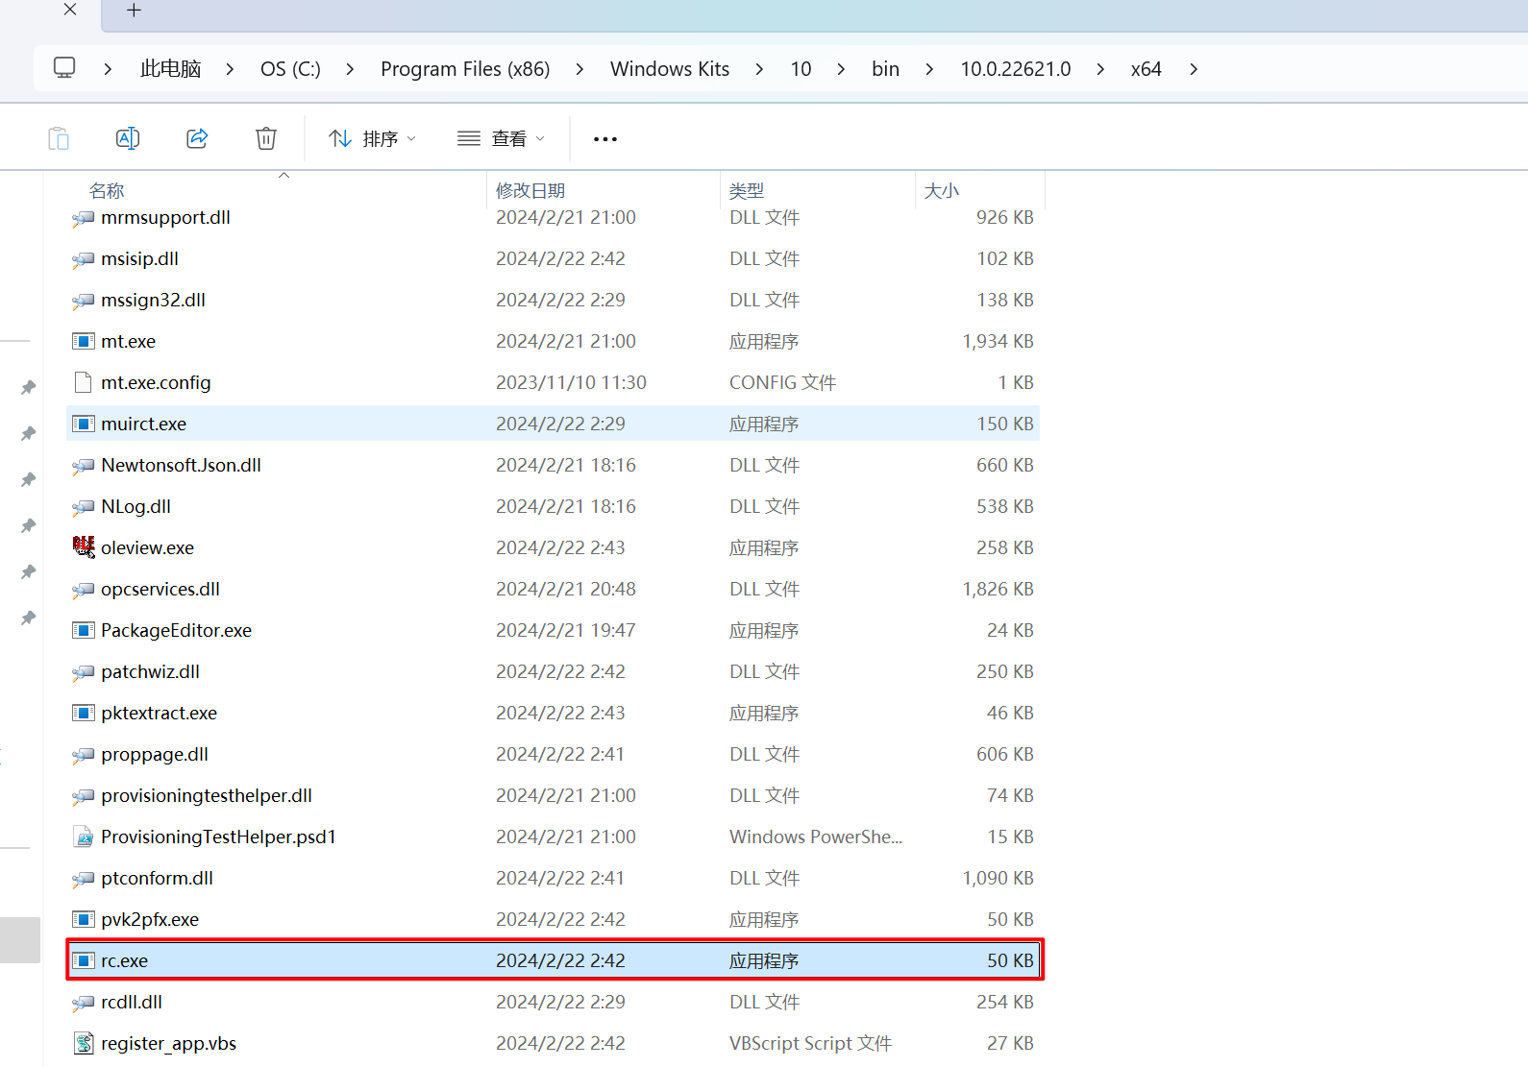Navigate to Program Files (x86) breadcrumb

pyautogui.click(x=465, y=69)
